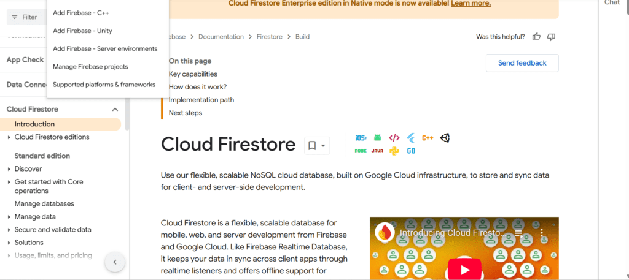This screenshot has height=280, width=629.
Task: Click the bookmark icon beside Cloud Firestore title
Action: (312, 146)
